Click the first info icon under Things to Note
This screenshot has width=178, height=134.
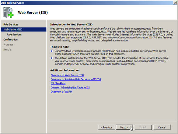(x=52, y=51)
